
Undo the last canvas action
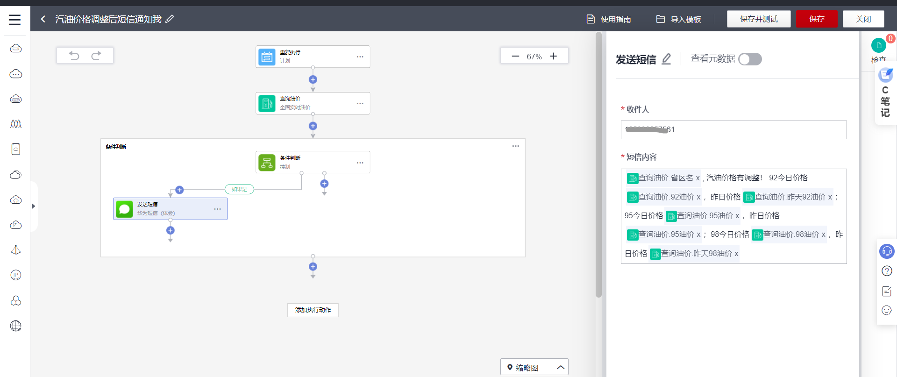74,56
